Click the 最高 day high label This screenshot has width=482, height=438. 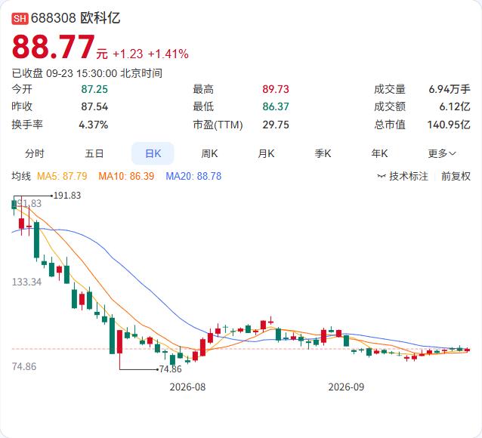[203, 89]
